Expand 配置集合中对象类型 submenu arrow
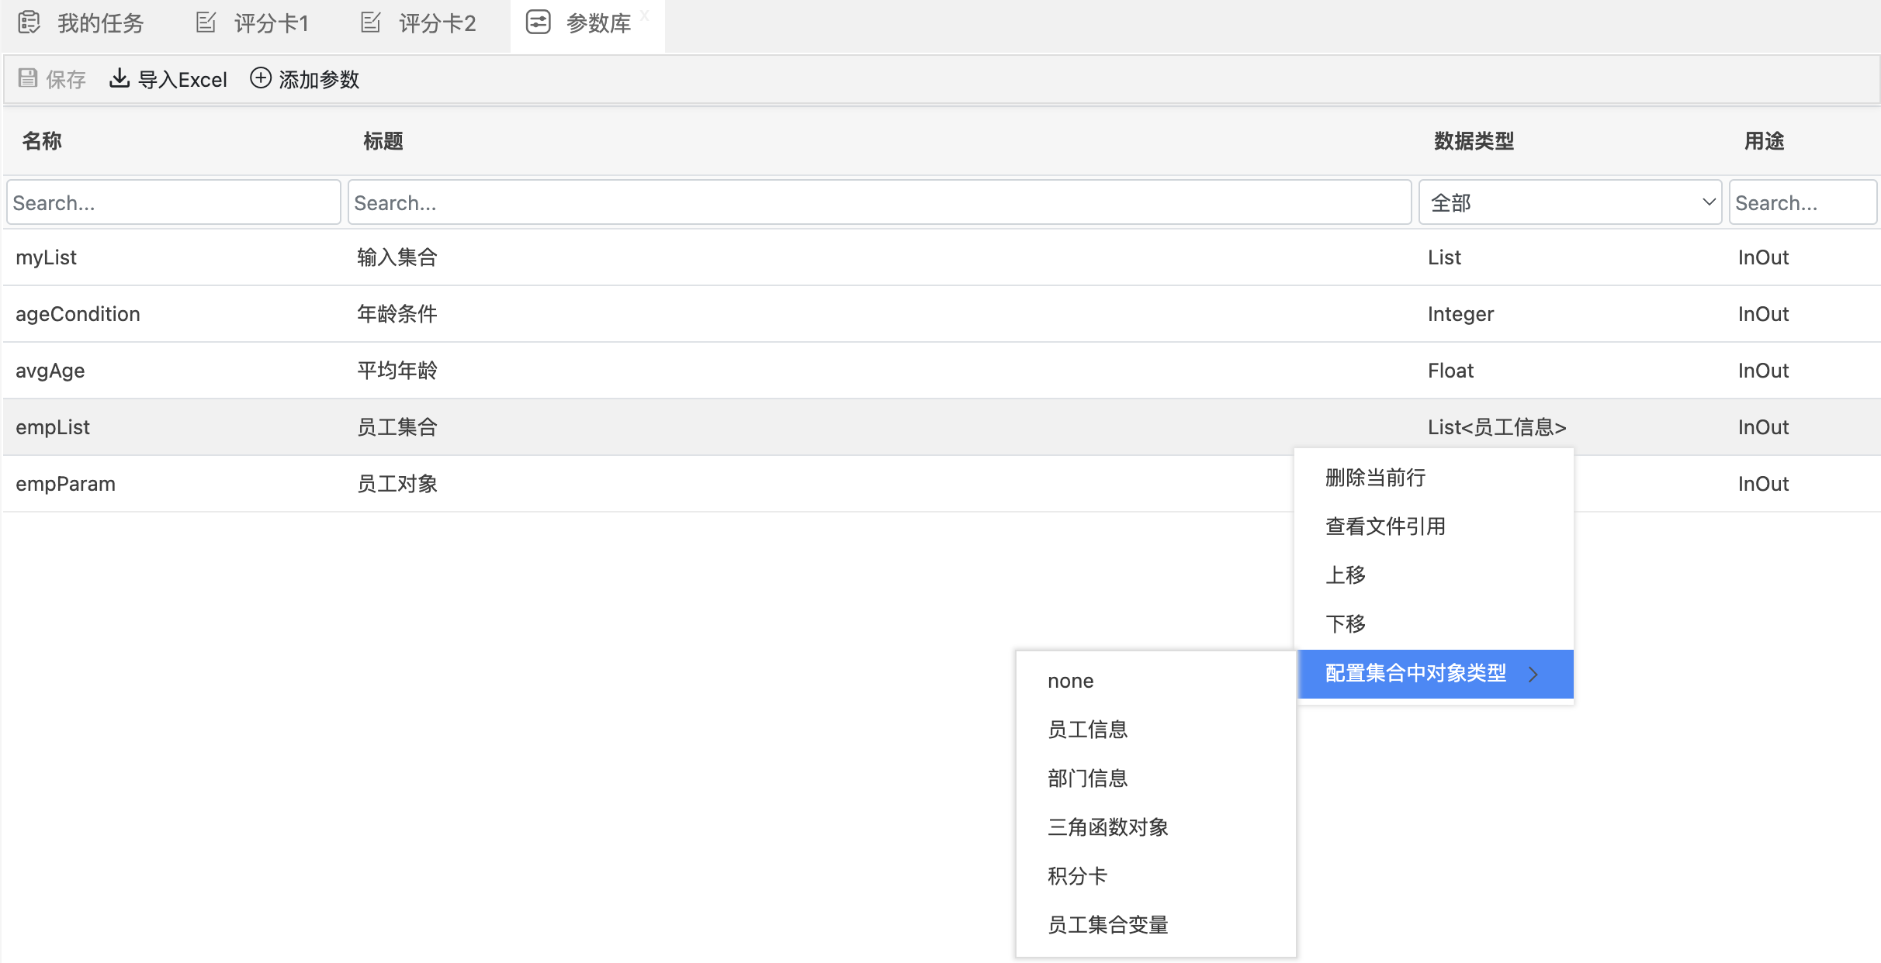Screen dimensions: 1881x963 tap(1533, 674)
